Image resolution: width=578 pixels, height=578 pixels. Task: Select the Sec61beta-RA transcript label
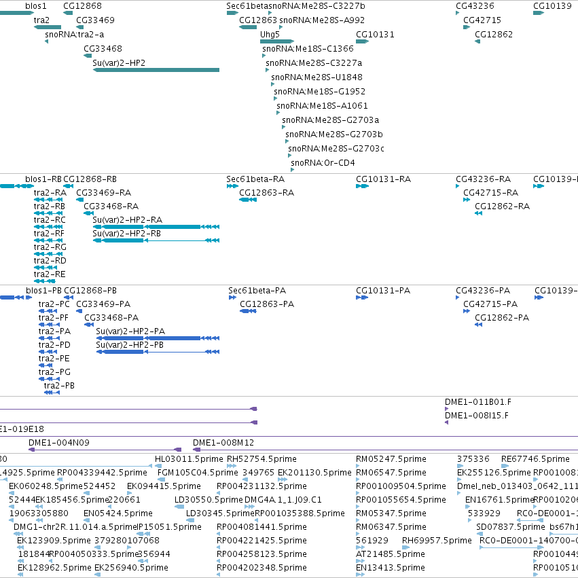coord(255,179)
